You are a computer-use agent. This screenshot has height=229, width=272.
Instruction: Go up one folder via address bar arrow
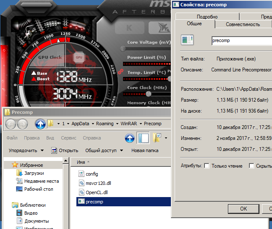[40, 124]
